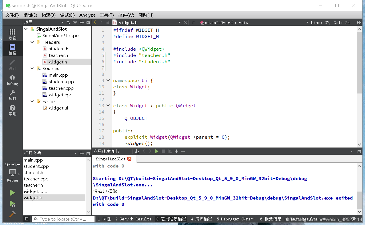This screenshot has width=365, height=225.
Task: Close the projects side panel
Action: point(88,22)
